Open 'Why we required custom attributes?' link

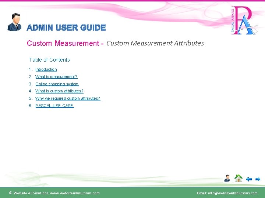click(x=68, y=98)
